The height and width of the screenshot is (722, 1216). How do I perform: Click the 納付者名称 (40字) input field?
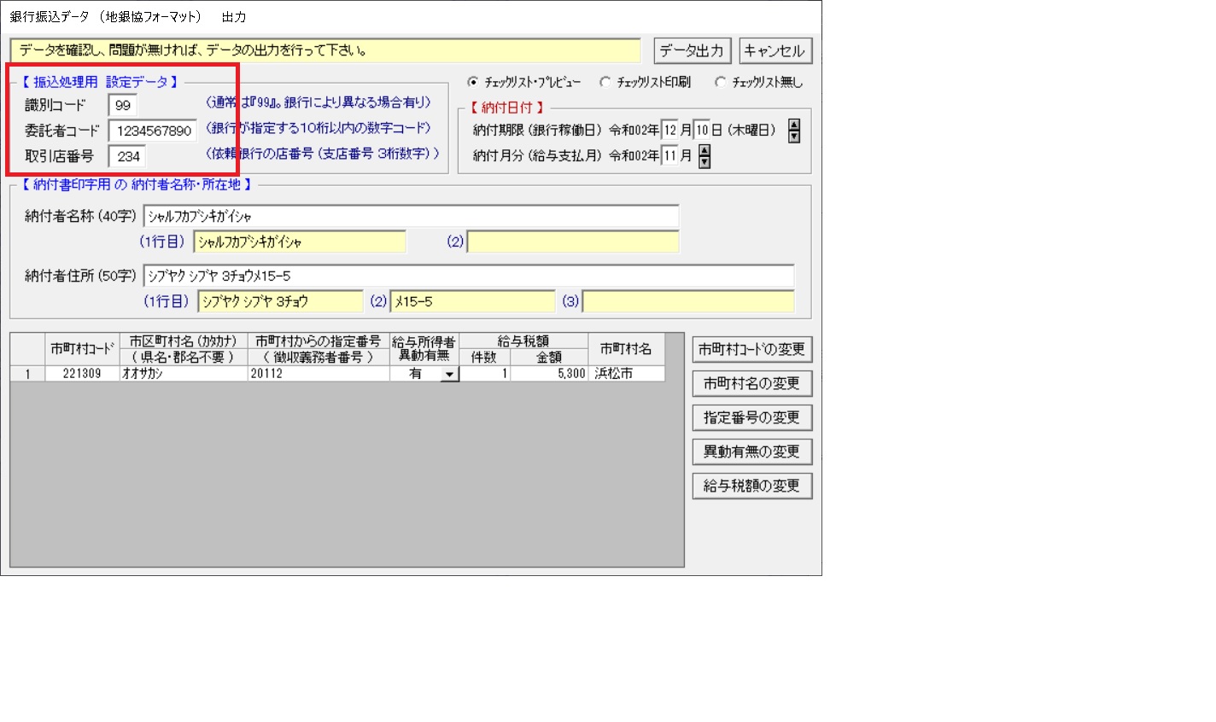pos(411,217)
